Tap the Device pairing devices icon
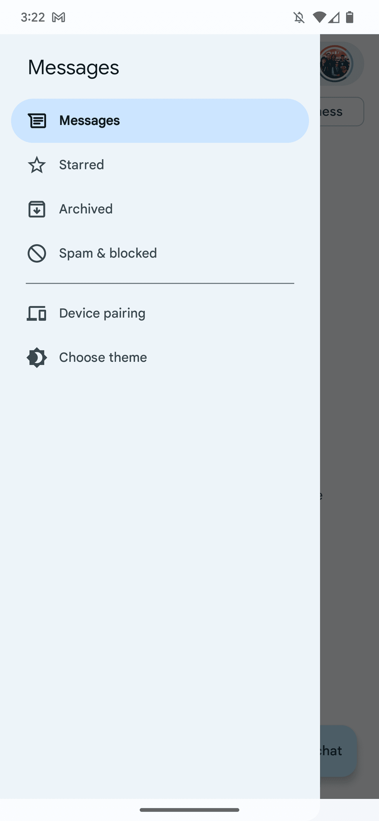The height and width of the screenshot is (821, 379). pos(37,313)
